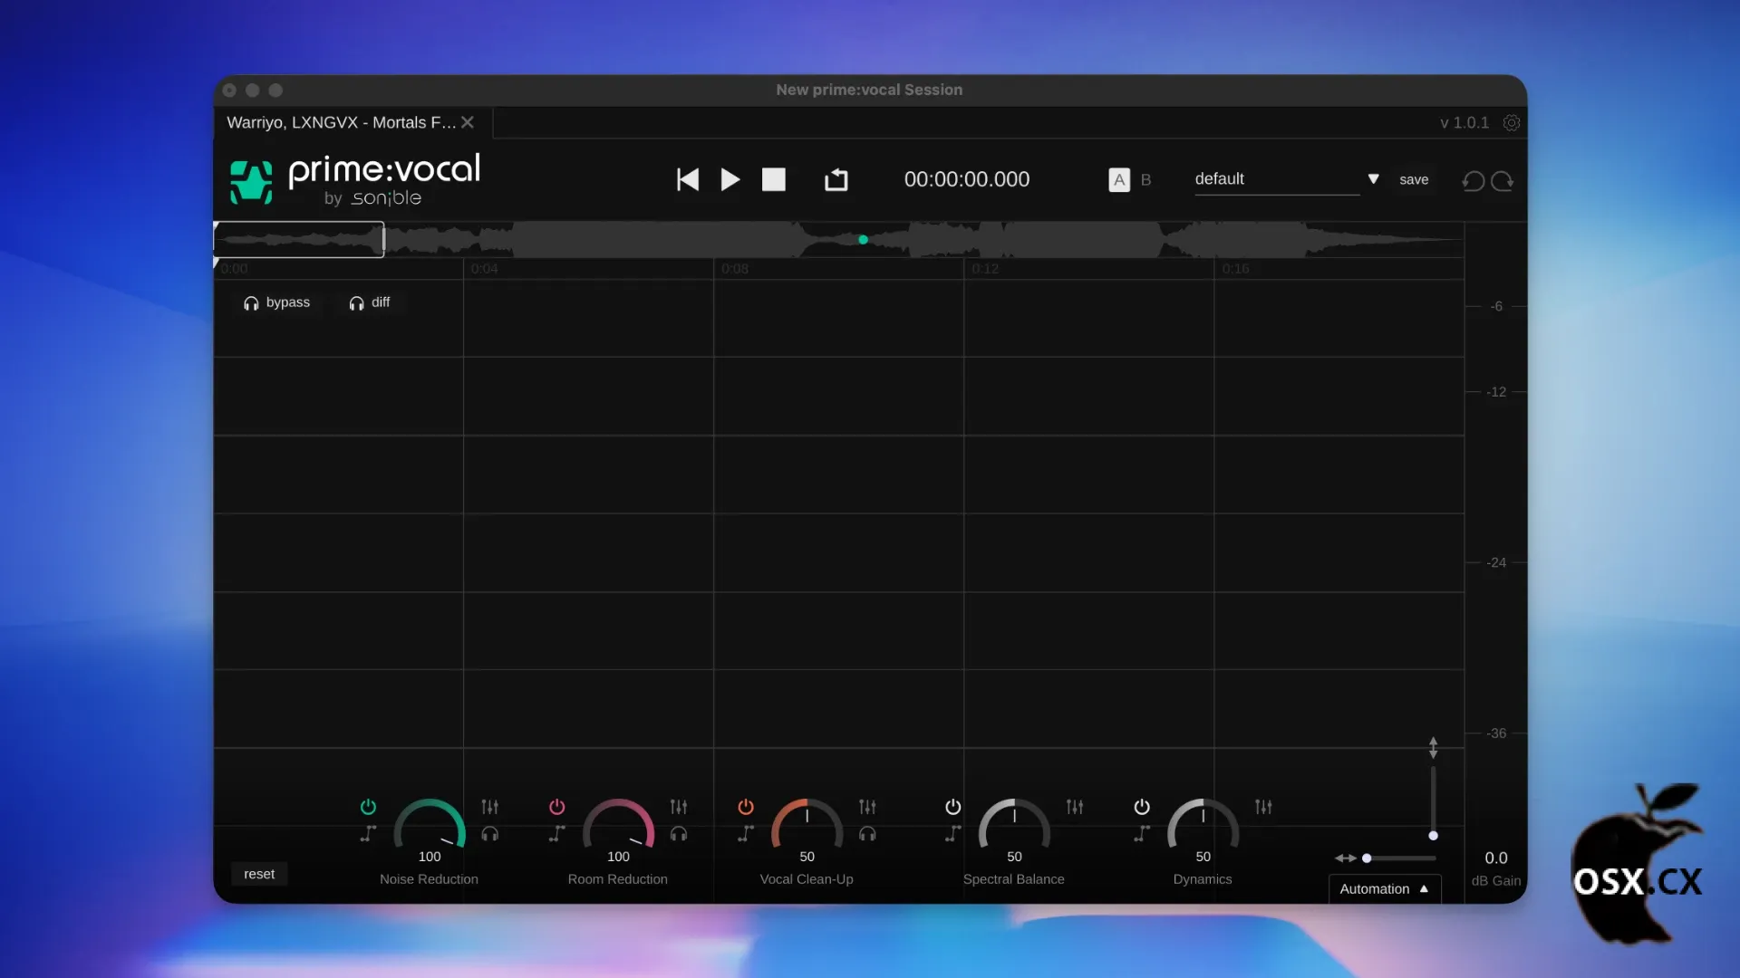The width and height of the screenshot is (1740, 978).
Task: Toggle the bypass listening mode
Action: [x=276, y=302]
